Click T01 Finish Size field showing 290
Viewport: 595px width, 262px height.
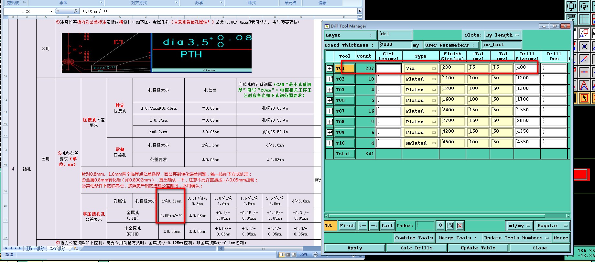452,68
